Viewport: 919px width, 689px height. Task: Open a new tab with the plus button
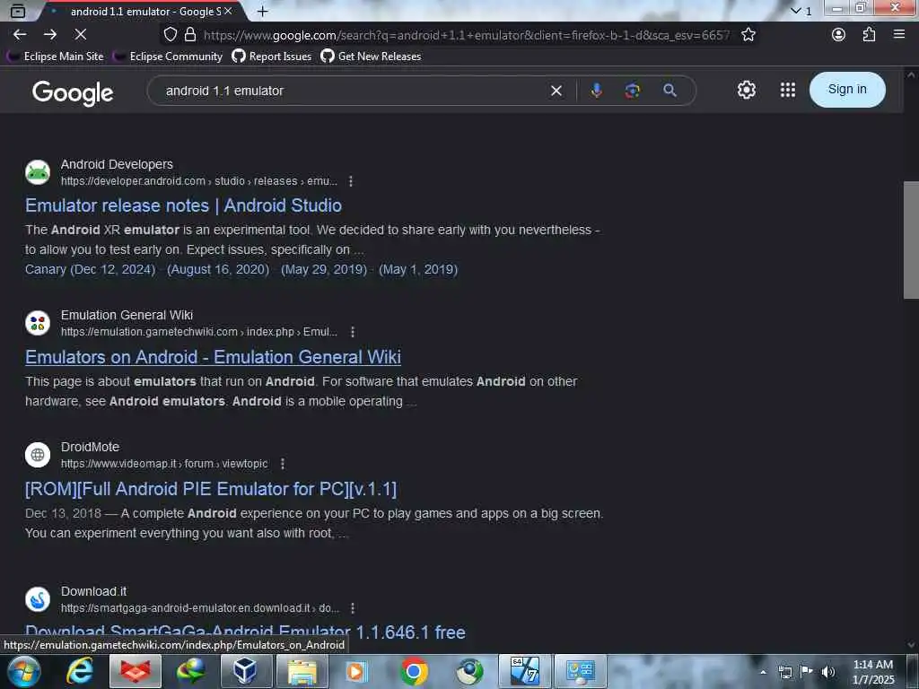click(x=263, y=11)
